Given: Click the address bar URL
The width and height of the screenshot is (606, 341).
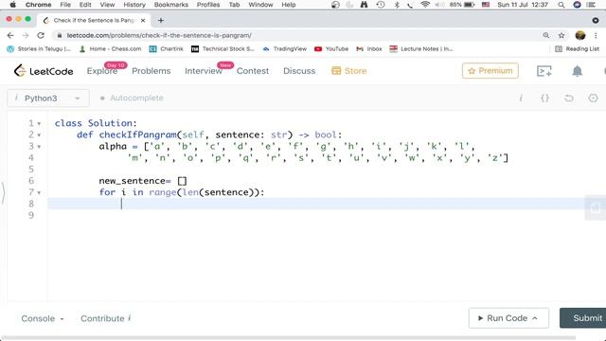Looking at the screenshot, I should (x=159, y=35).
